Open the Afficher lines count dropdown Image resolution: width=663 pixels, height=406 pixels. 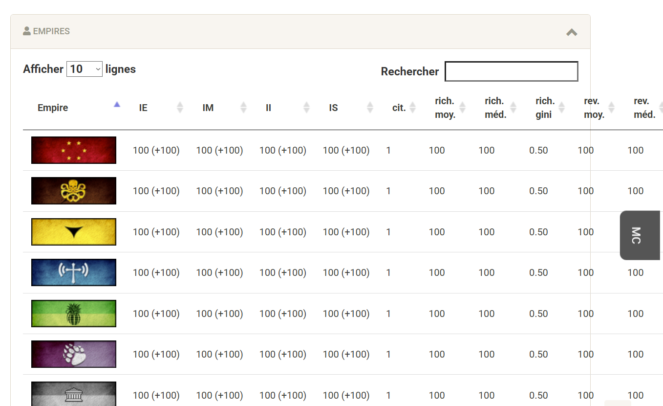pos(85,69)
